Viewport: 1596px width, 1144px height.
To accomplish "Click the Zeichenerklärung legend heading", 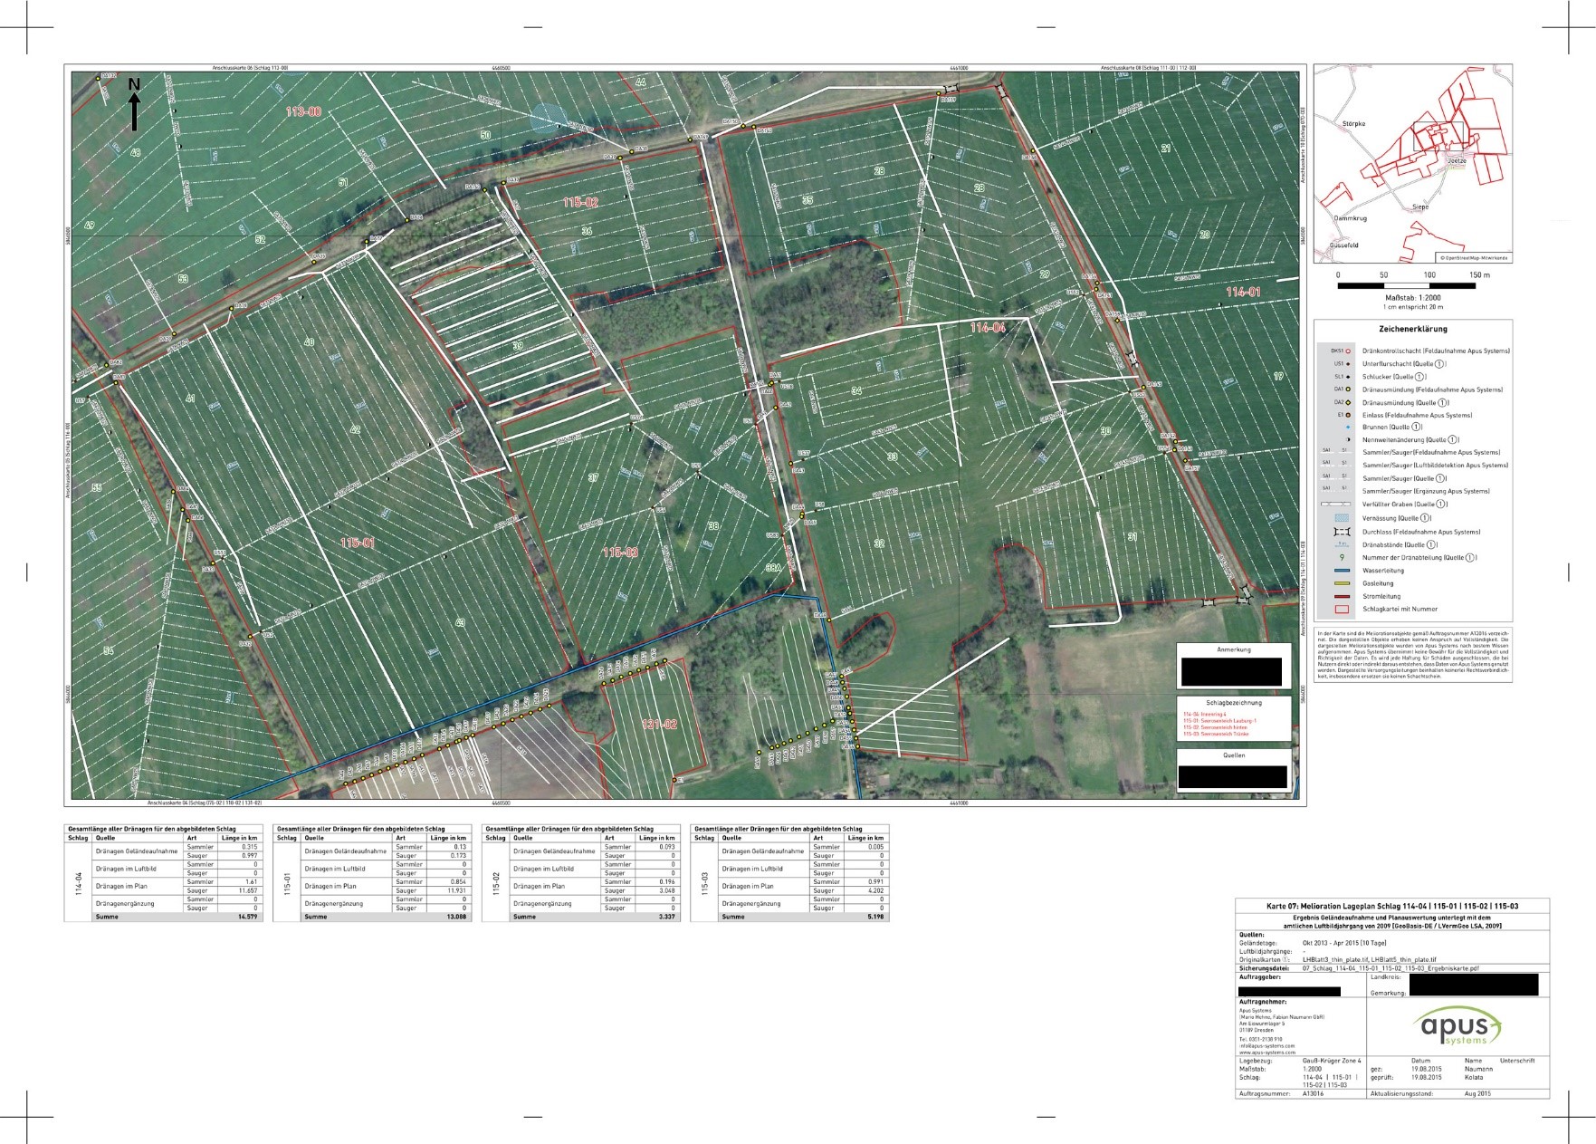I will point(1413,329).
